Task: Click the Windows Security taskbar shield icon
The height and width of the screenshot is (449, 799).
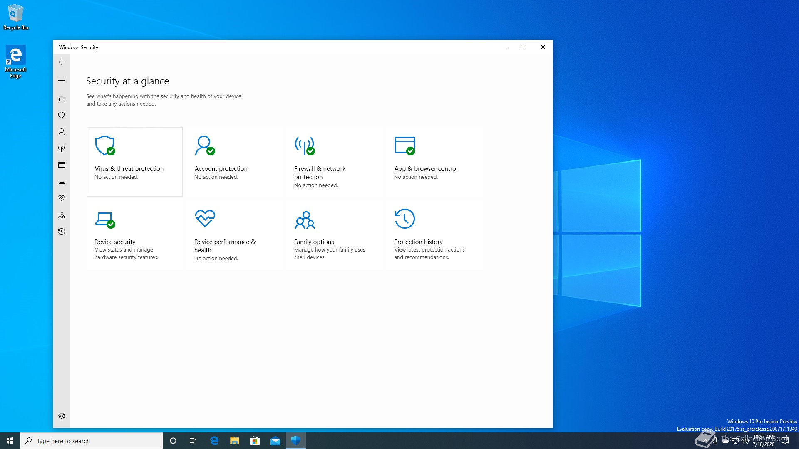Action: [x=296, y=441]
